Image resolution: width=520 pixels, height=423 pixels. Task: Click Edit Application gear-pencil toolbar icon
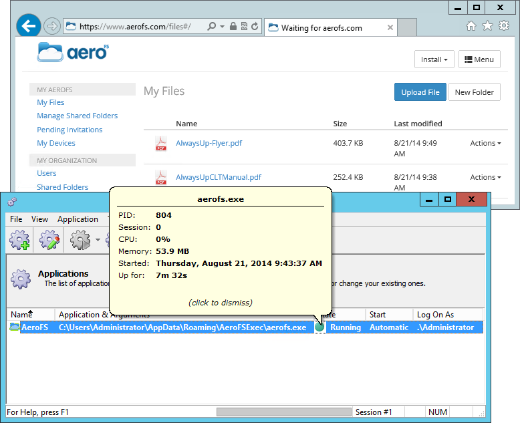[x=49, y=240]
